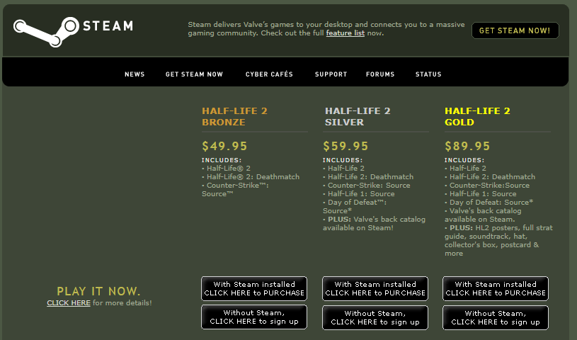Image resolution: width=577 pixels, height=340 pixels.
Task: Purchase Half-Life 2 Bronze with Steam installed
Action: pyautogui.click(x=254, y=288)
